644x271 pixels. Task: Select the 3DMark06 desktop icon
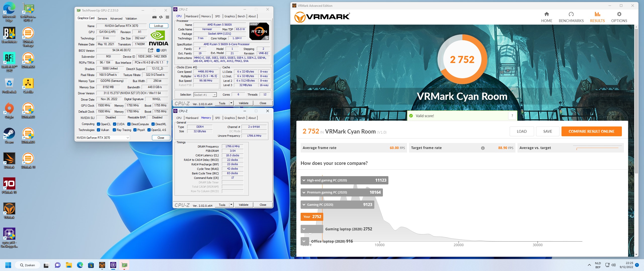pos(28,60)
